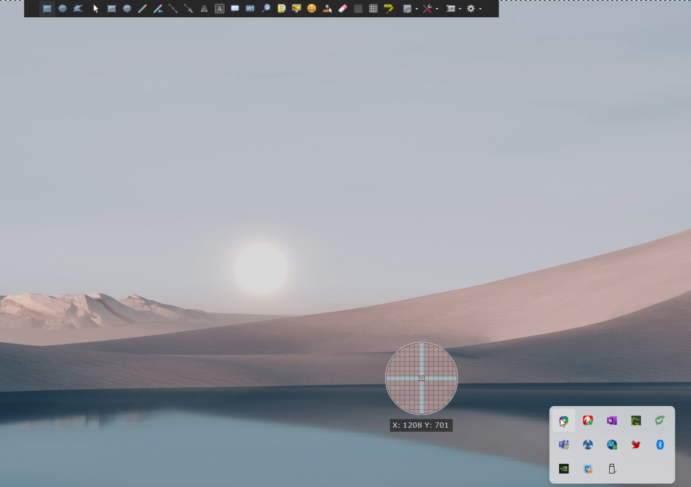Choose the yellow highlighter marker tool
This screenshot has width=691, height=487.
[389, 9]
